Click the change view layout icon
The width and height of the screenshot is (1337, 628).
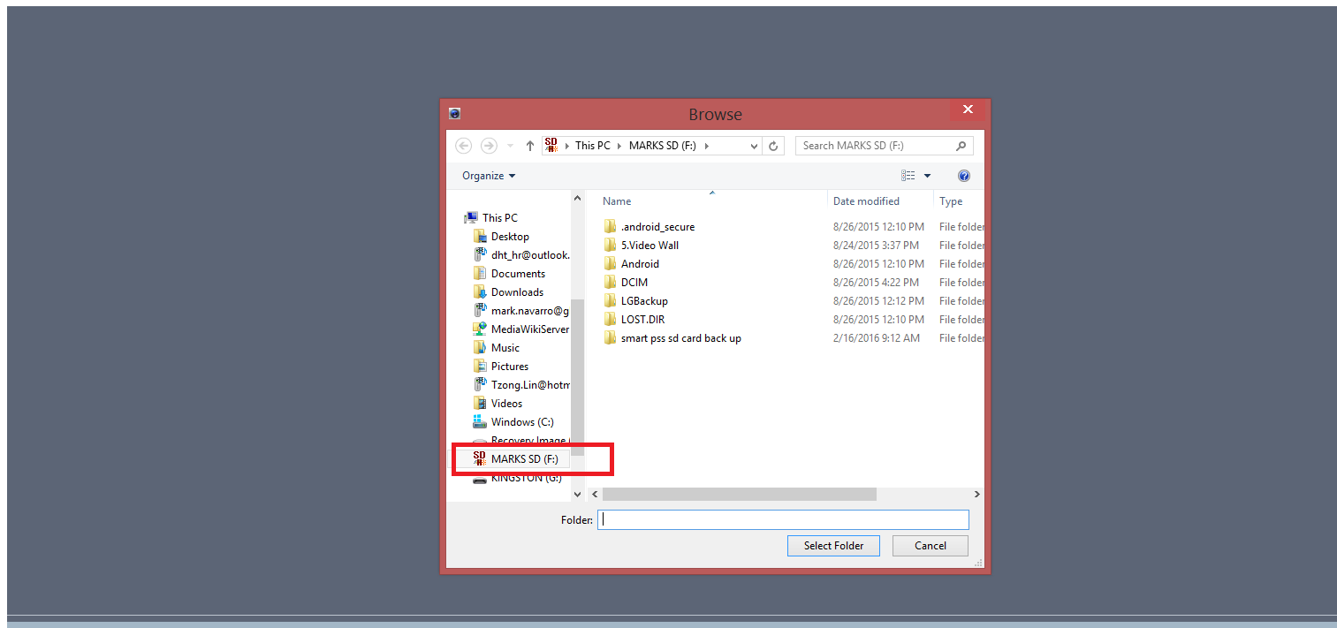point(908,176)
